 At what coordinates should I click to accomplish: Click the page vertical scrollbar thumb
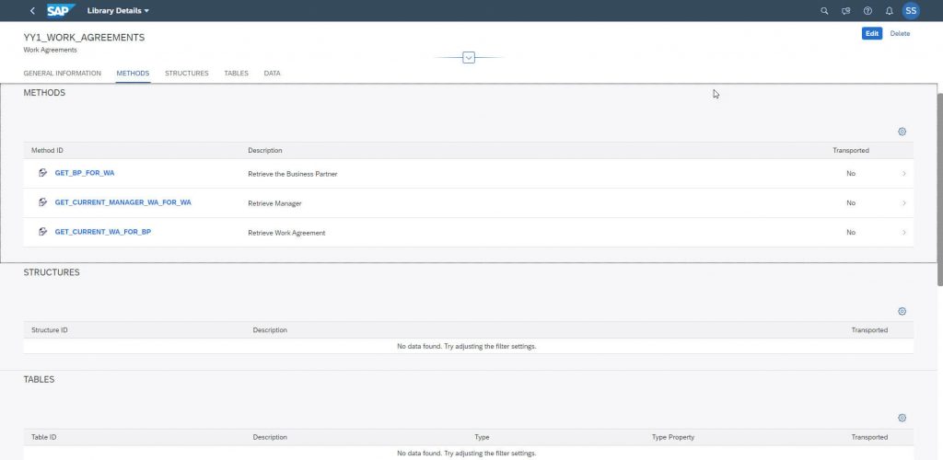tap(940, 190)
